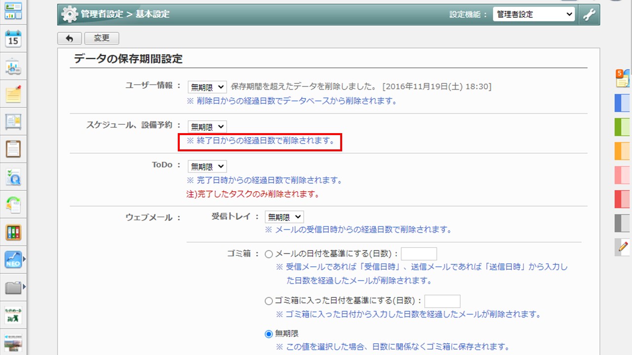Image resolution: width=632 pixels, height=355 pixels.
Task: Select the green sticky note color
Action: pyautogui.click(x=622, y=127)
